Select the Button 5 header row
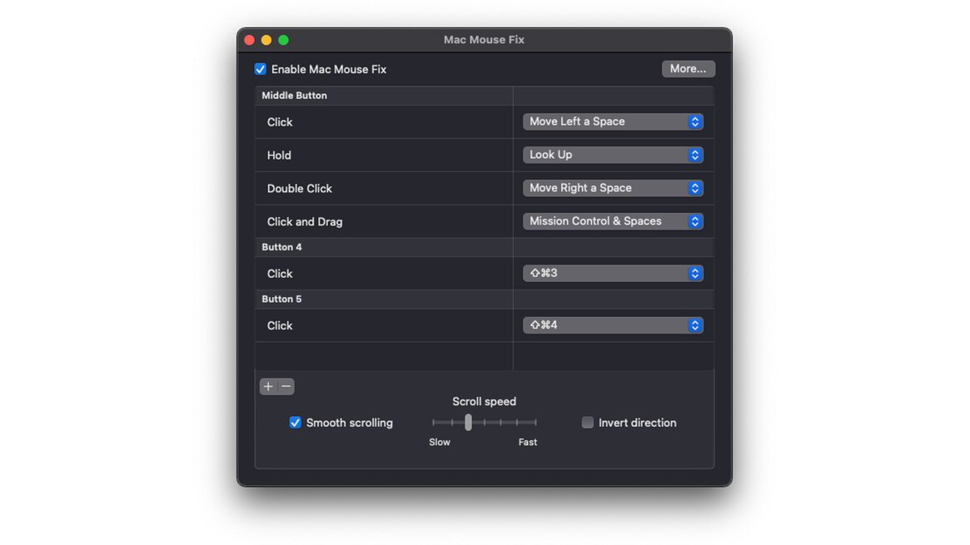The height and width of the screenshot is (545, 970). point(485,299)
